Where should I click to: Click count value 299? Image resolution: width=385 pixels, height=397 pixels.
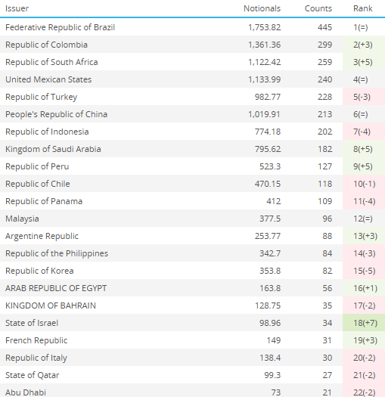(324, 45)
